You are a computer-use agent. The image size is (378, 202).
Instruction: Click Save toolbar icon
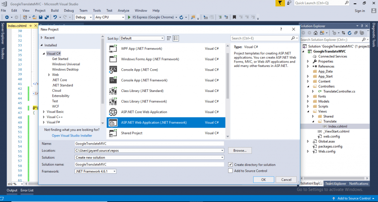point(41,17)
